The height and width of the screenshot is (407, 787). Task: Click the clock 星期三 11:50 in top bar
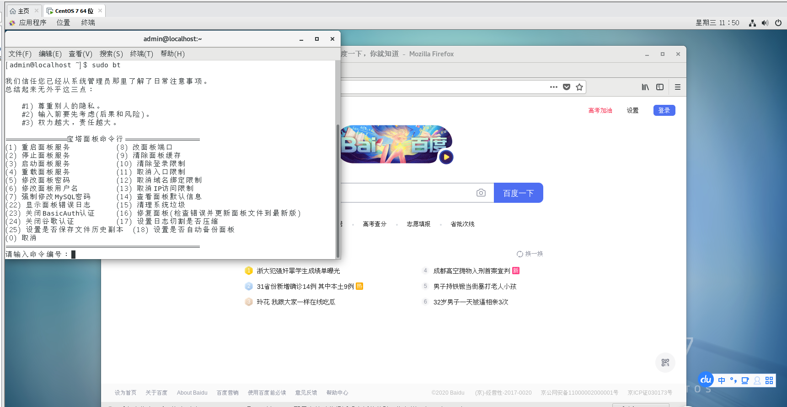click(717, 23)
